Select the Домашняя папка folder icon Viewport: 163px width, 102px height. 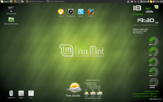pos(11,21)
